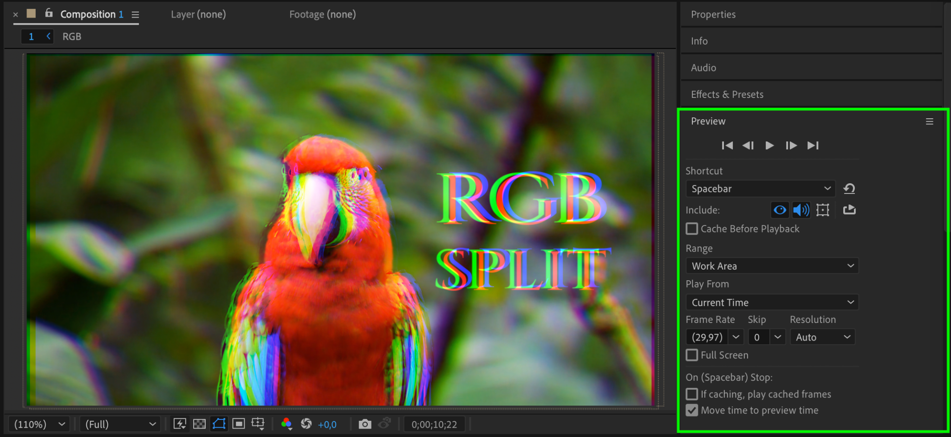
Task: Toggle include video eye icon
Action: [780, 210]
